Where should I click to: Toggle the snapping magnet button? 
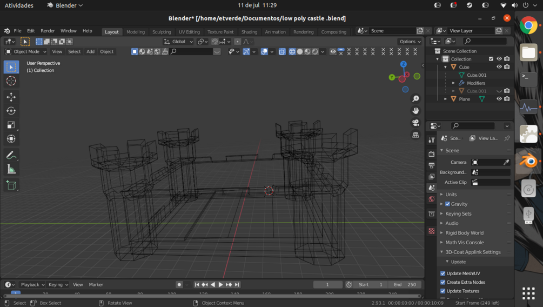(x=214, y=42)
